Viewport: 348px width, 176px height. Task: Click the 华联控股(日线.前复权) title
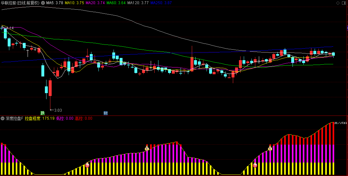pyautogui.click(x=20, y=3)
